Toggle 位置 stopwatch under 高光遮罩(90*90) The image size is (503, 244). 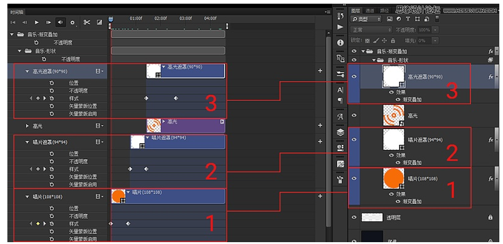[x=52, y=83]
